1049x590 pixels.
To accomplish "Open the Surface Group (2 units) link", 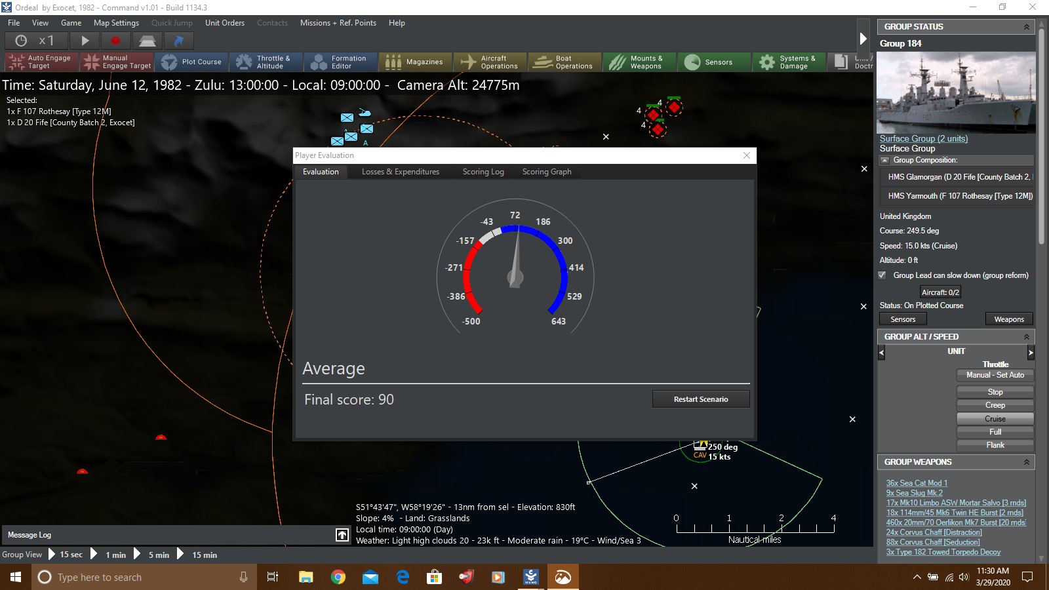I will tap(923, 138).
